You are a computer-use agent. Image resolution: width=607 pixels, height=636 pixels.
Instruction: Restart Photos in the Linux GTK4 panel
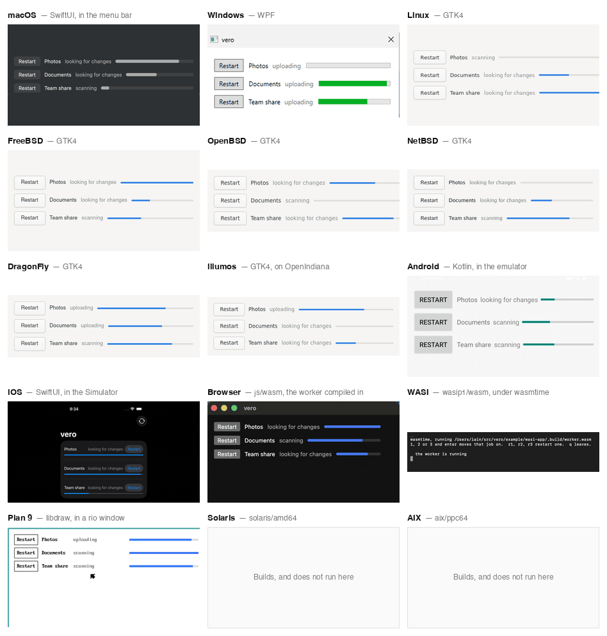(x=430, y=58)
